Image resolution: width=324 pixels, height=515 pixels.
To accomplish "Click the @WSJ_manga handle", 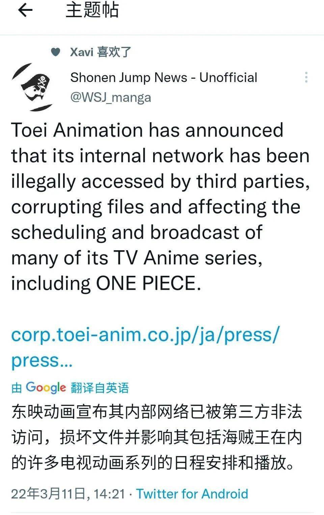I will pos(110,97).
